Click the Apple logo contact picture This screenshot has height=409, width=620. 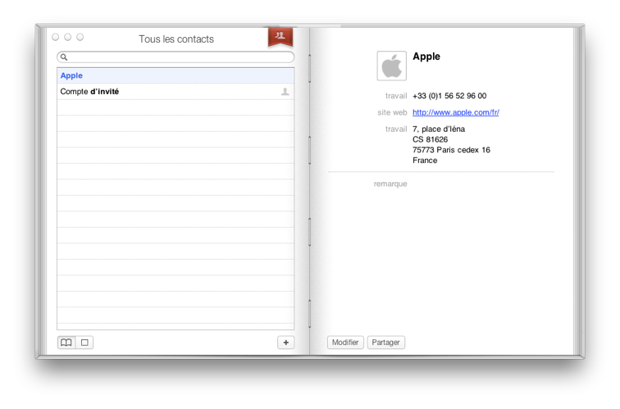tap(391, 66)
